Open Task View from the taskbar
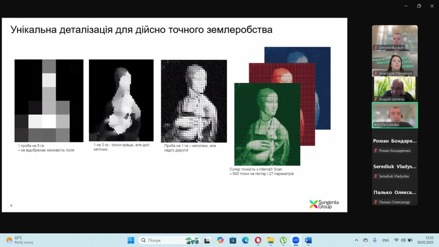The width and height of the screenshot is (439, 247). (207, 240)
